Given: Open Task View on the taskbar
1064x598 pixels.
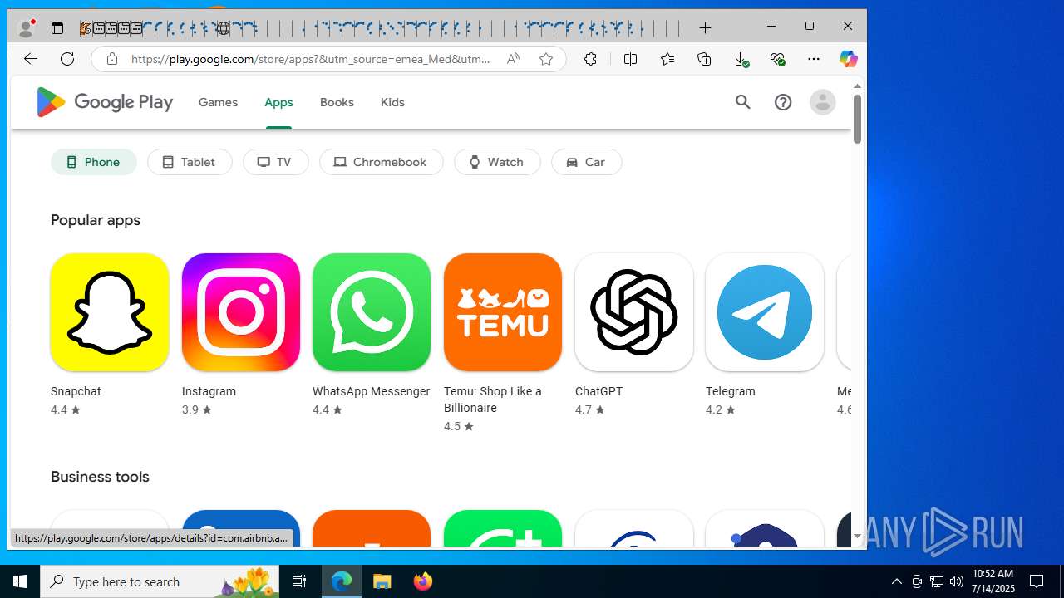Looking at the screenshot, I should pyautogui.click(x=299, y=581).
